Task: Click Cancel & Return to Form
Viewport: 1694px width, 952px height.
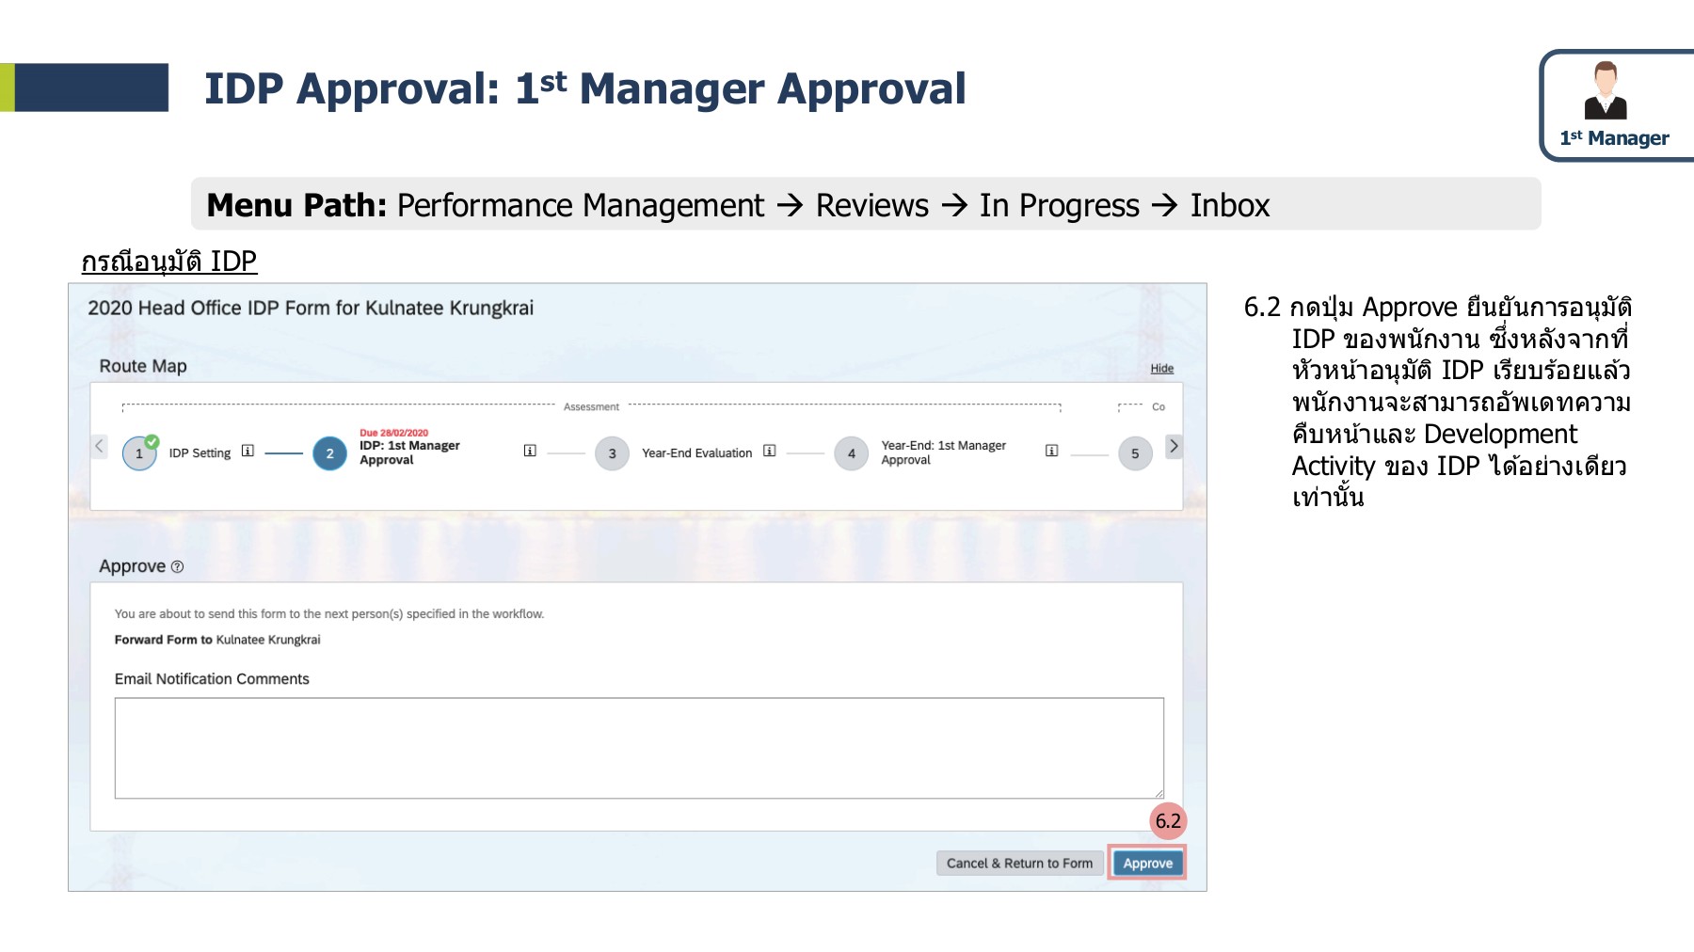Action: click(1019, 863)
